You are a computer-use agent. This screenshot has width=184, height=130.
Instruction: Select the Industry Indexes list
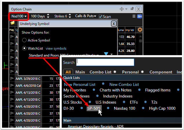pyautogui.click(x=118, y=96)
